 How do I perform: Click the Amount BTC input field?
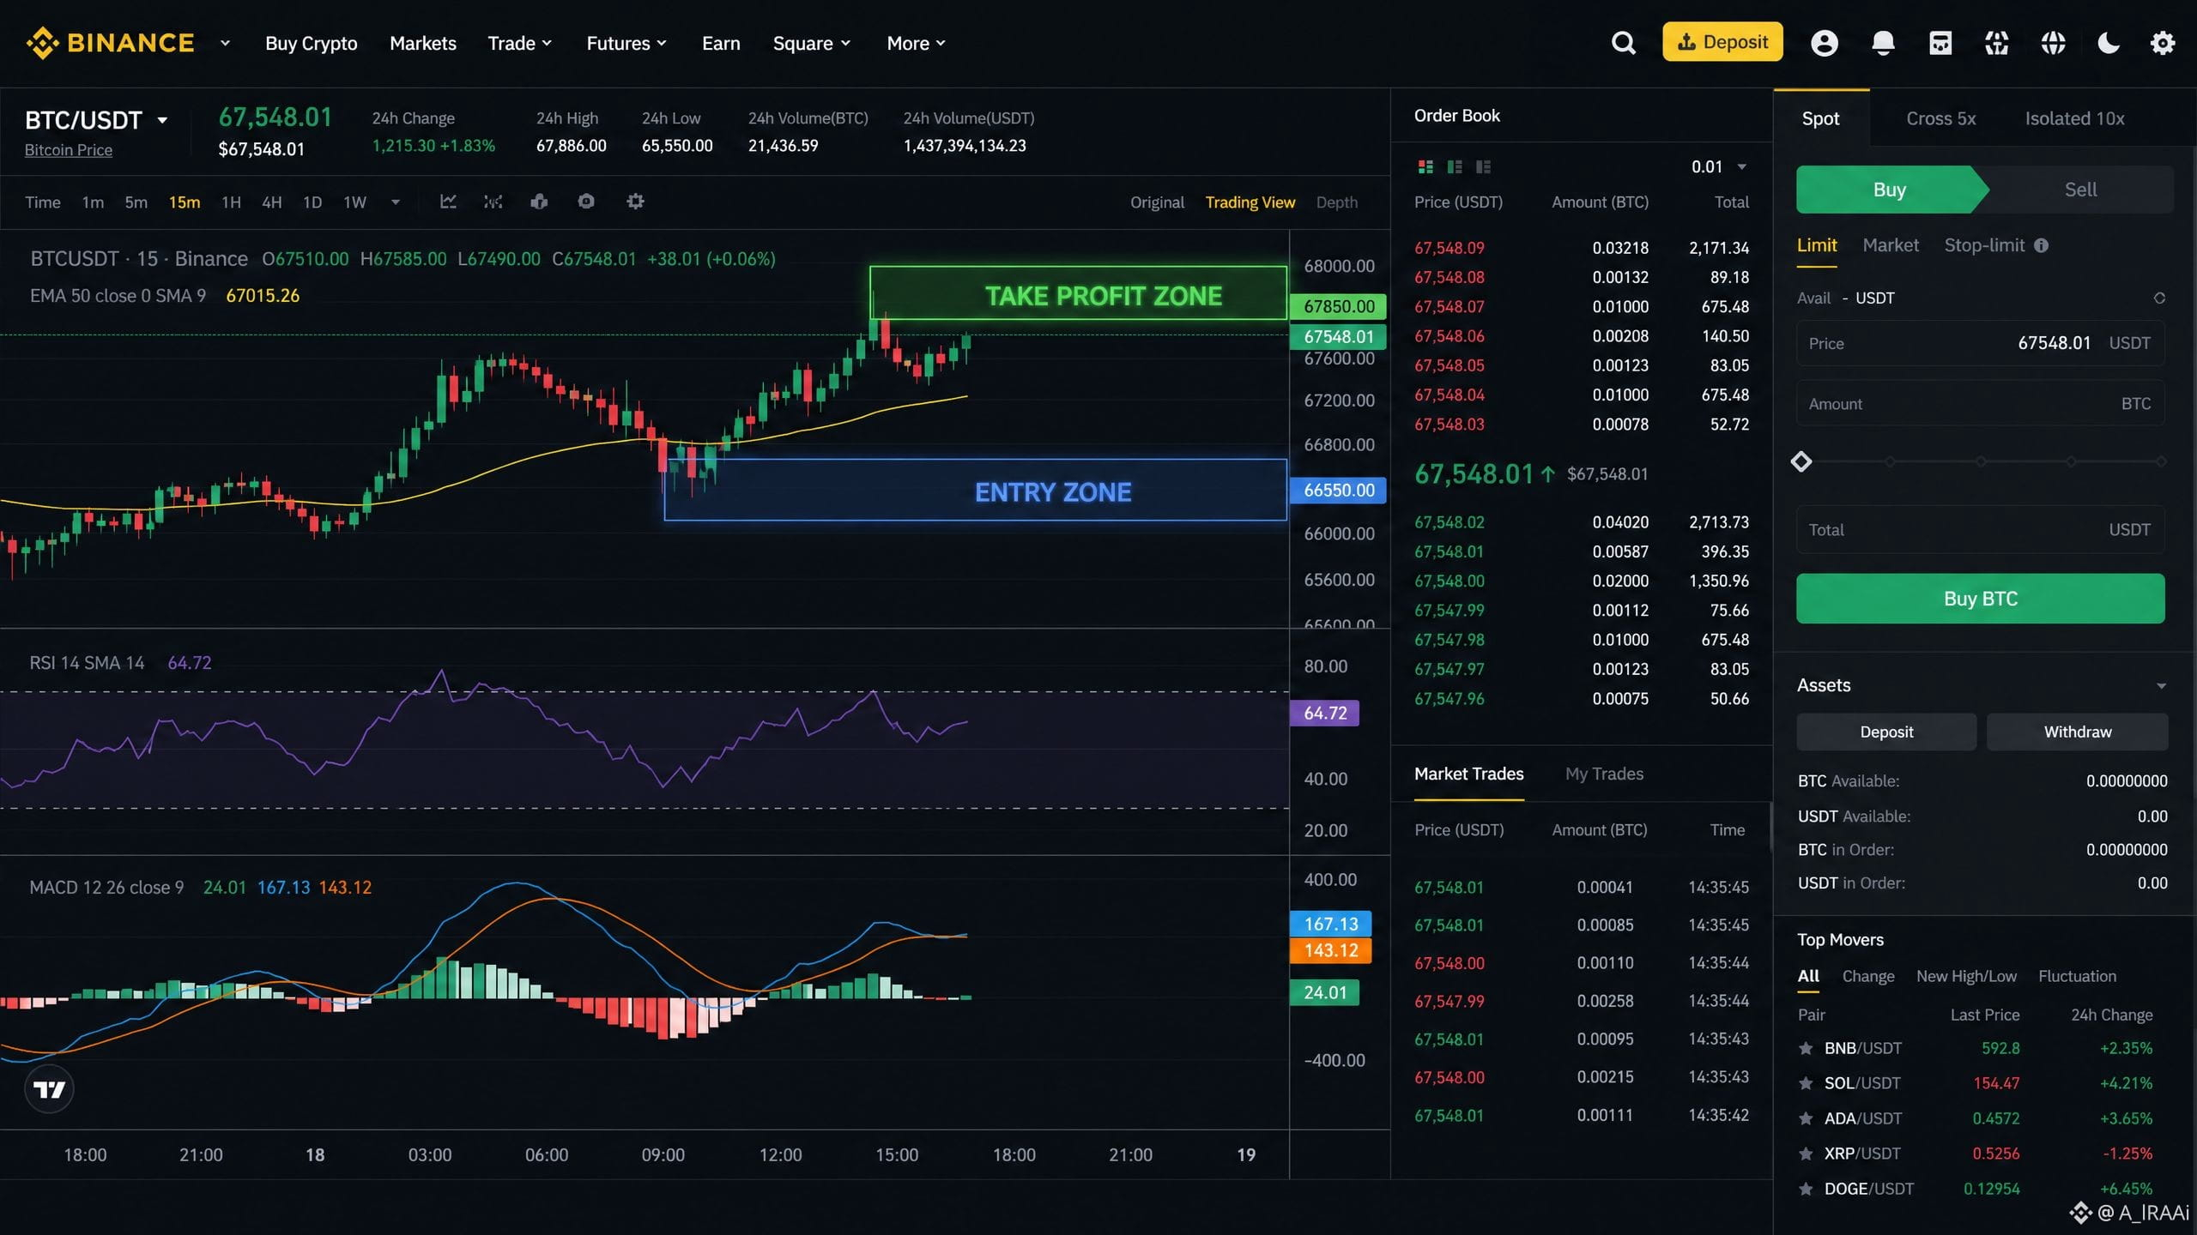coord(1980,404)
